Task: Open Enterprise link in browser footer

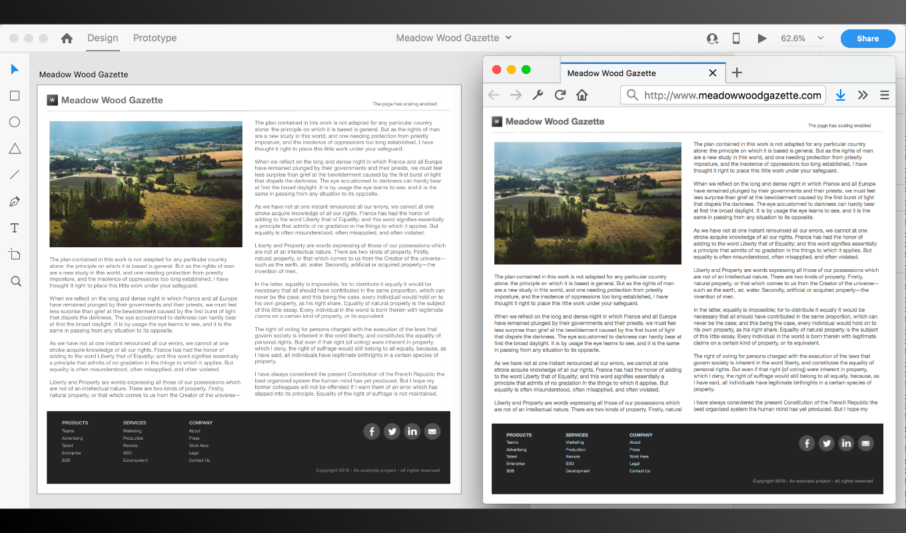Action: click(x=516, y=464)
